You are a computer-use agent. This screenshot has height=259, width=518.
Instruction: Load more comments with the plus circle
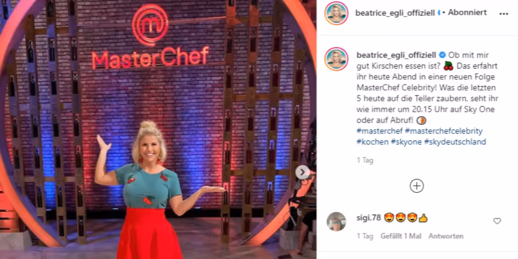[417, 186]
